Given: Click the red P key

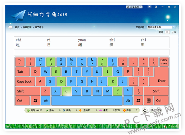Looking at the screenshot, I should click(128, 72).
